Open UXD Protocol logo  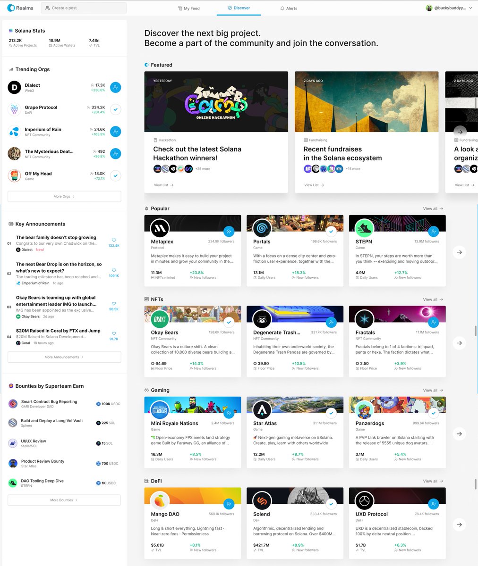coord(364,501)
